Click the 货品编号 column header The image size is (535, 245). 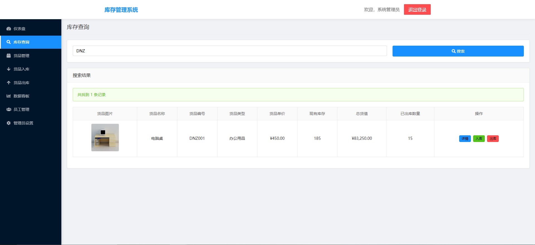click(x=197, y=114)
